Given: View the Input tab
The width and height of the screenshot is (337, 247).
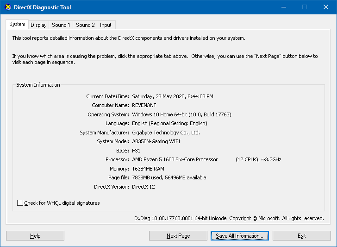Looking at the screenshot, I should pyautogui.click(x=106, y=25).
